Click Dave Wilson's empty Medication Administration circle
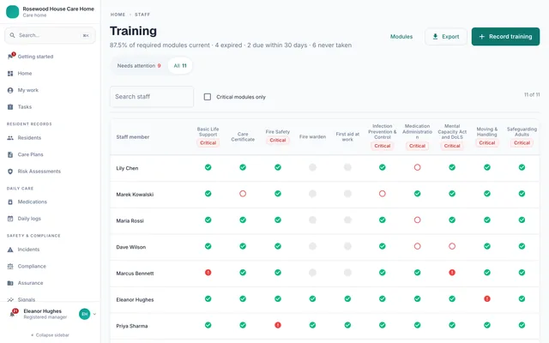This screenshot has width=549, height=343. 418,246
